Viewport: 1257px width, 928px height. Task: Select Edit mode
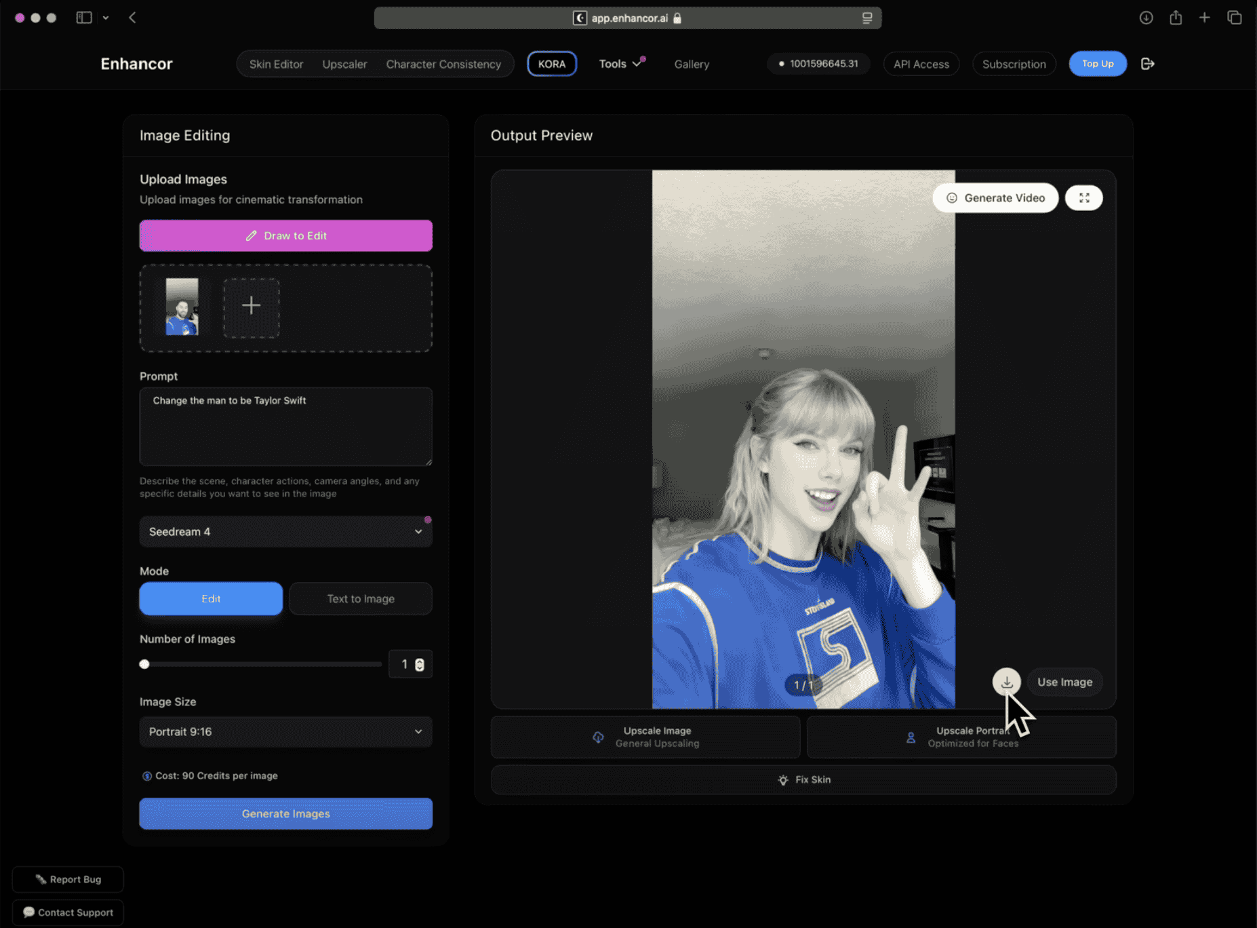pyautogui.click(x=211, y=599)
